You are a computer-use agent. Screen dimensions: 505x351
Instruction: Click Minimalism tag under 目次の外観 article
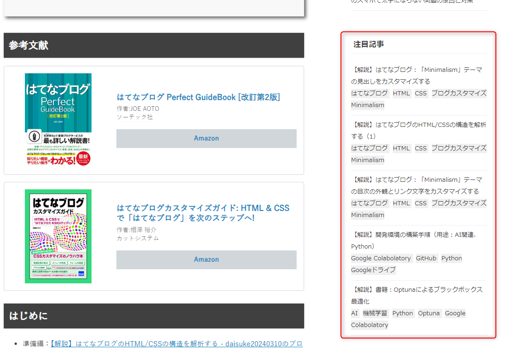pos(367,215)
